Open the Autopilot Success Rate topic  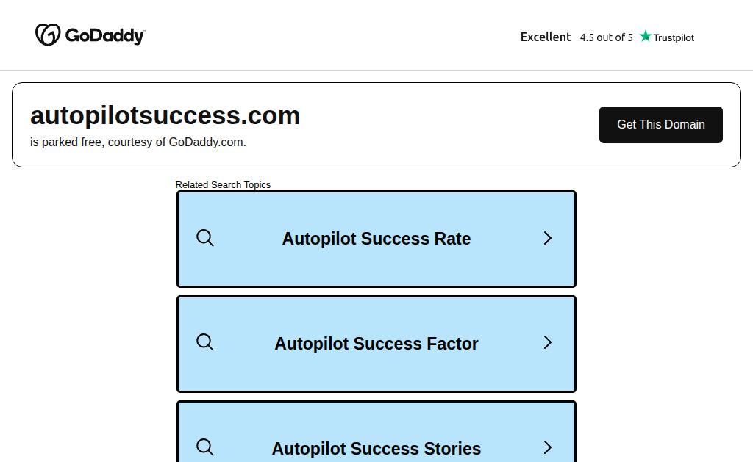[376, 239]
